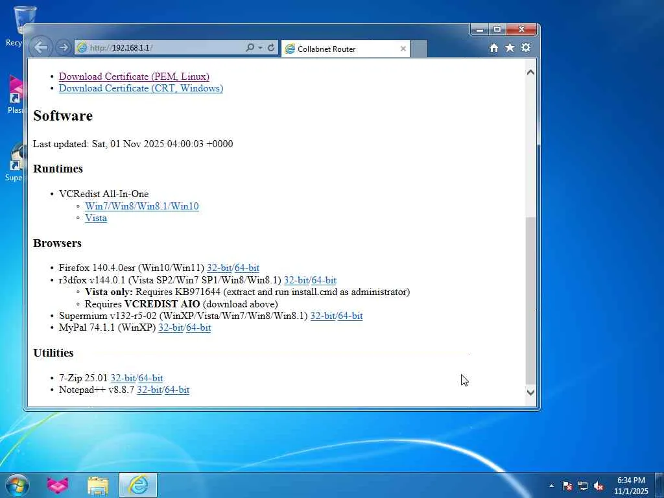Open VCRedist Win7/Win8/Win8.1/Win10 link

(142, 206)
